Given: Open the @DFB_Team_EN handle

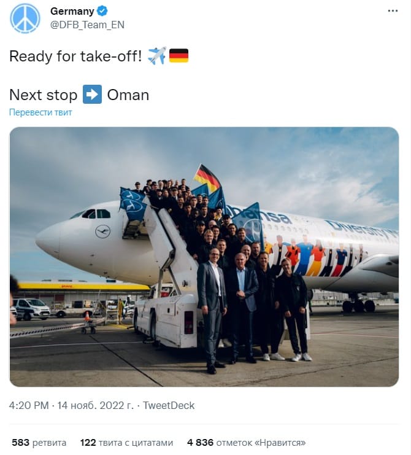Looking at the screenshot, I should tap(87, 25).
